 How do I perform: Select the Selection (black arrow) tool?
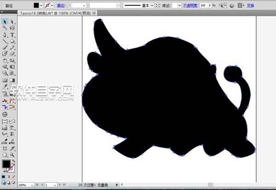pos(5,22)
